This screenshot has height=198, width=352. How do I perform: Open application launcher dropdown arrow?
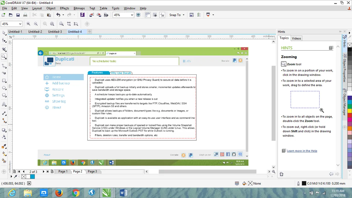click(x=213, y=15)
